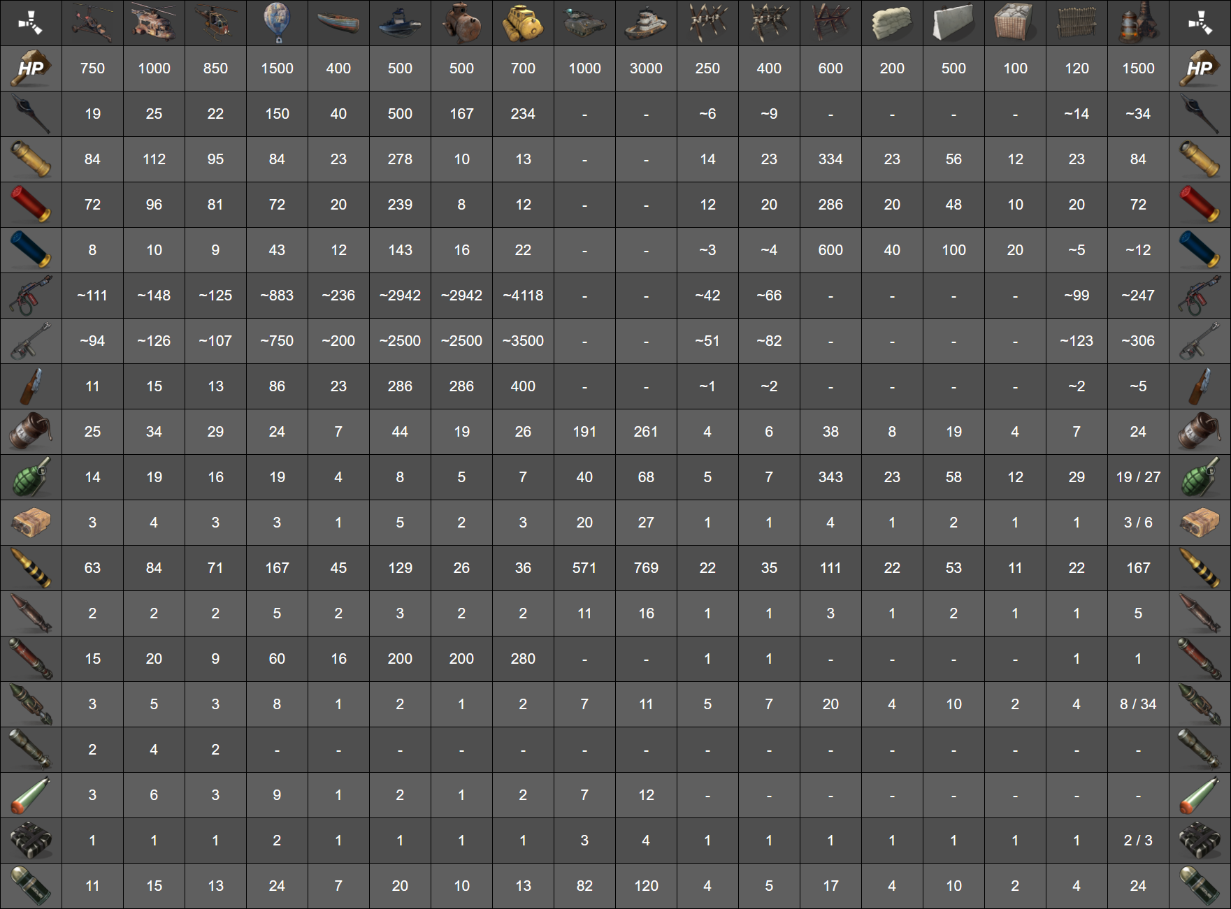Select the "~883" cell

click(277, 296)
